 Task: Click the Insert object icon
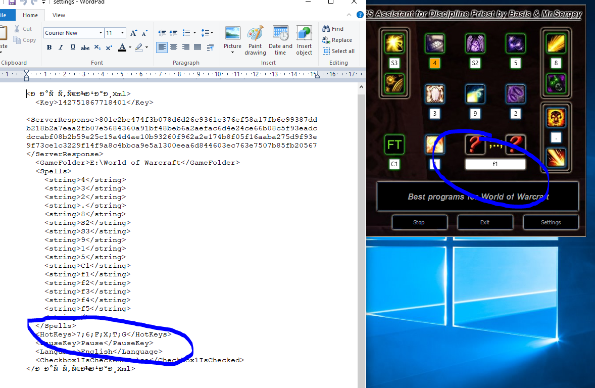tap(304, 40)
